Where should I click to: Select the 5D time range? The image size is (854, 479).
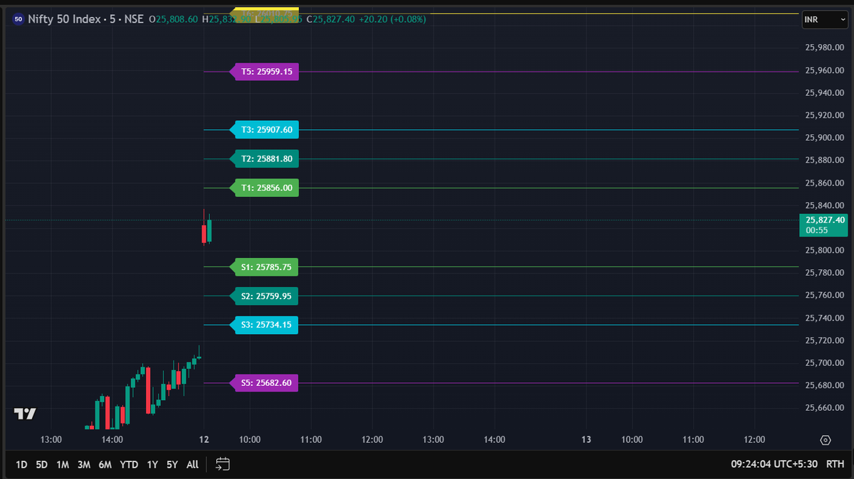42,465
